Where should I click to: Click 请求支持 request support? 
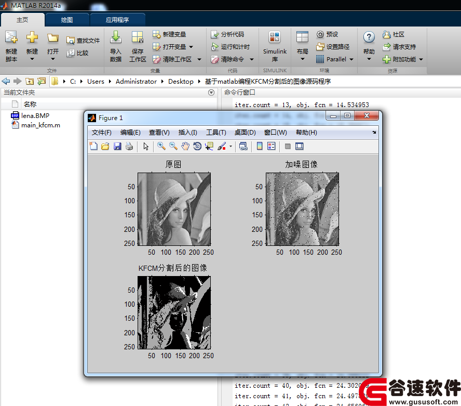pos(399,47)
